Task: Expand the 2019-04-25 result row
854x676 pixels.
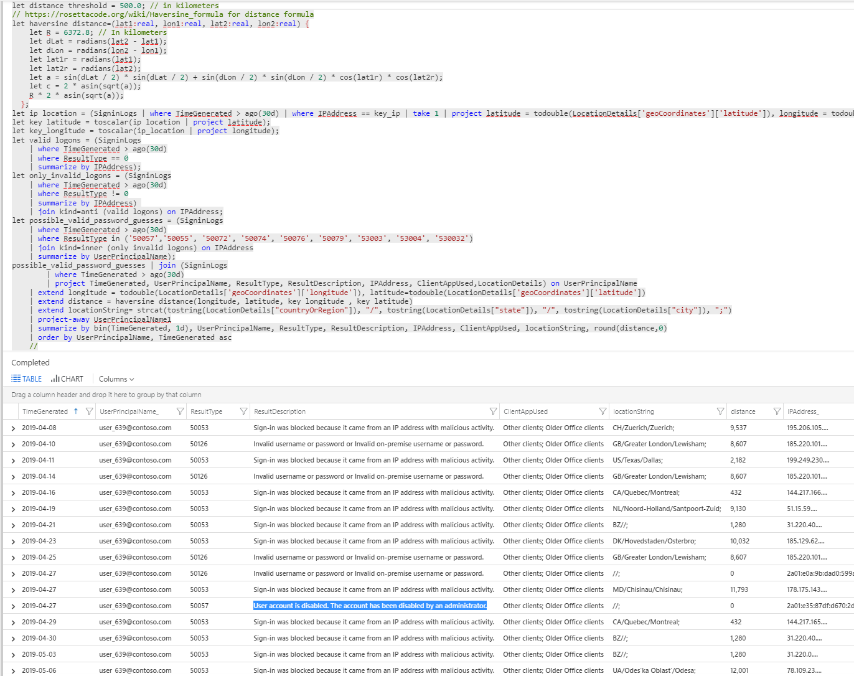Action: click(x=13, y=558)
